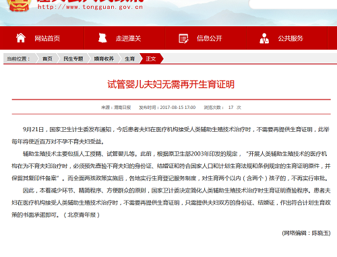Go to 首页 in breadcrumb

click(x=47, y=59)
